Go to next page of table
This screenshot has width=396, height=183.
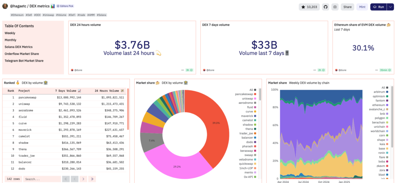click(x=84, y=179)
